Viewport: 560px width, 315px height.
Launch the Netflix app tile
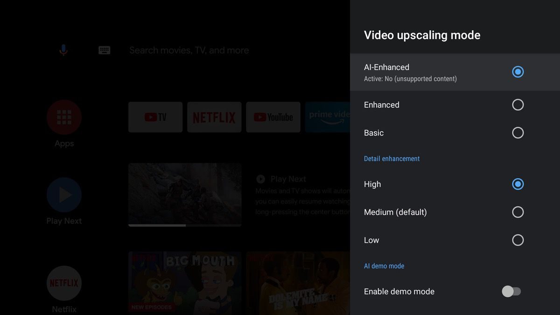(214, 117)
